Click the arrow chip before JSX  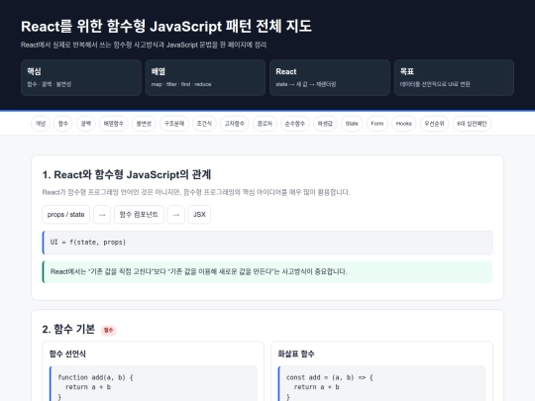pos(176,215)
